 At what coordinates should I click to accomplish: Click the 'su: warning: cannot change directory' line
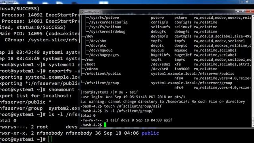coord(163,102)
